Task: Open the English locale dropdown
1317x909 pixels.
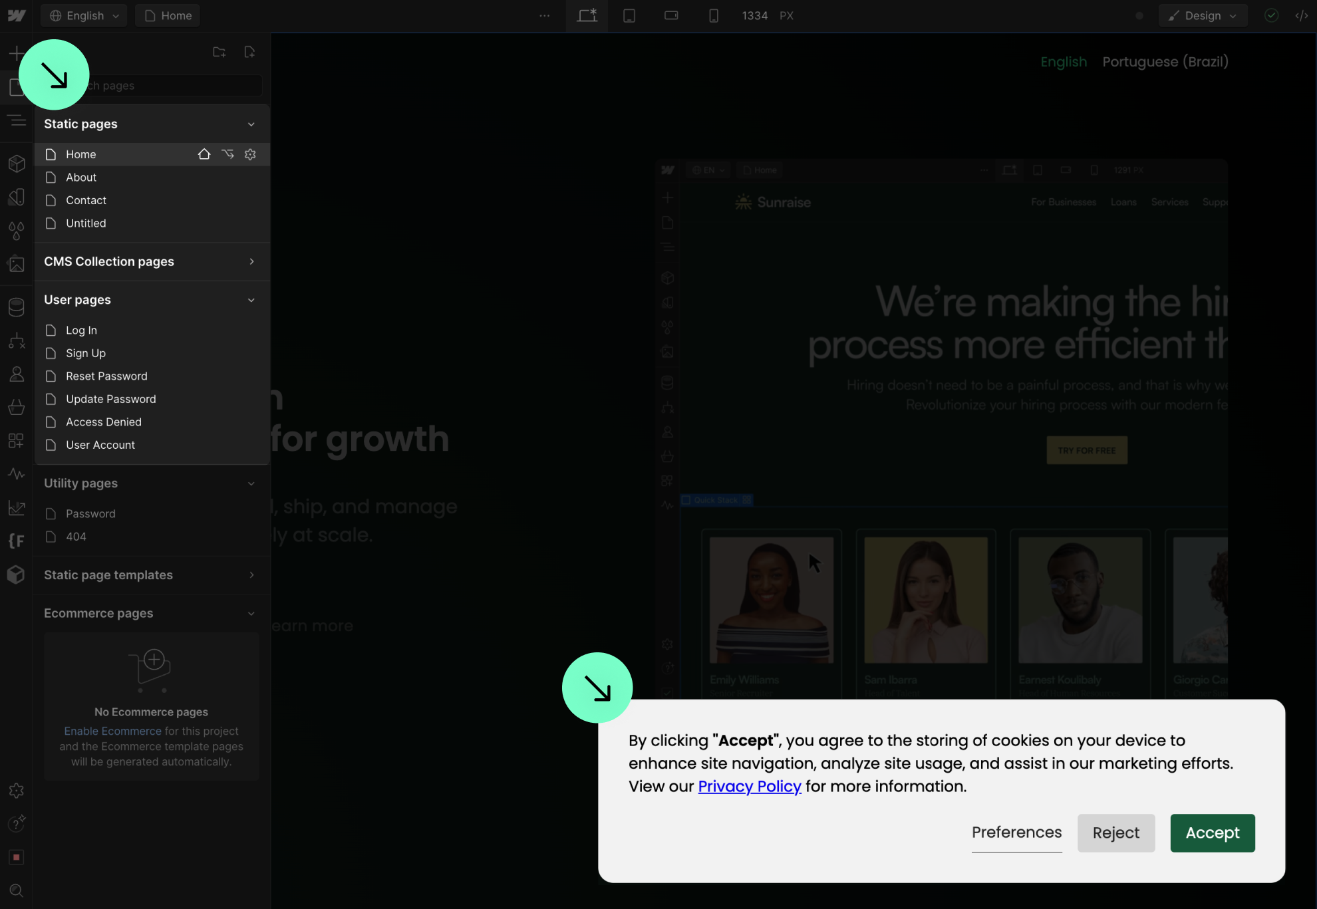Action: point(84,15)
